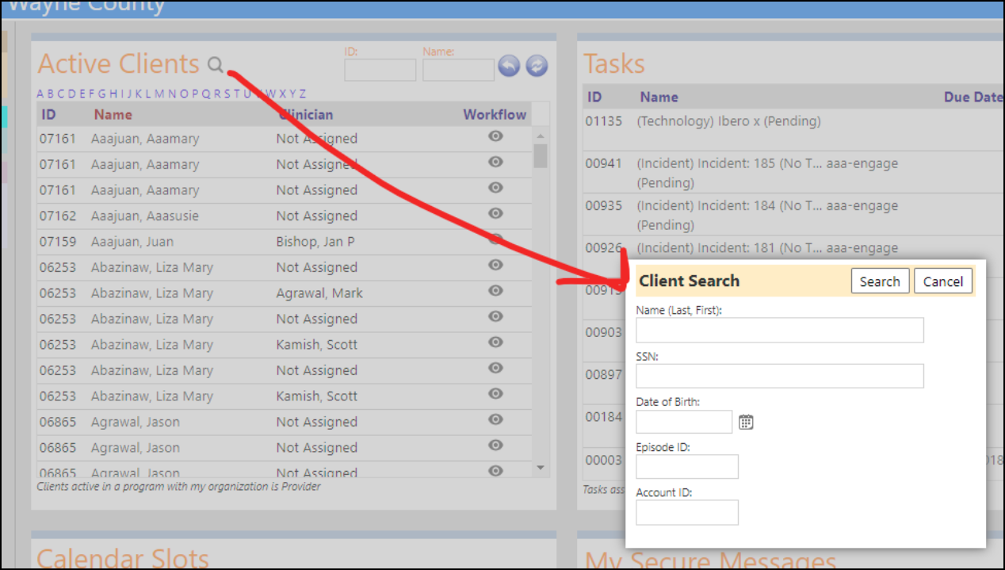Viewport: 1005px width, 570px height.
Task: Filter clients by letter S
Action: click(227, 94)
